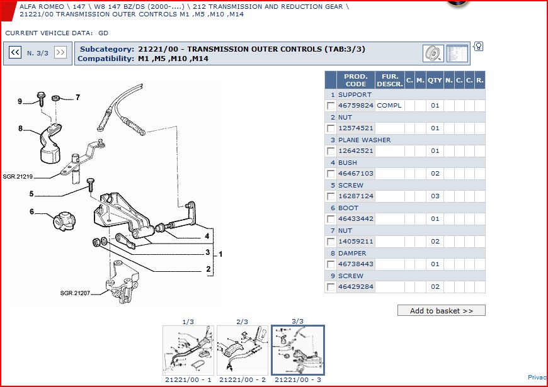548x387 pixels.
Task: Tick checkbox for NUT 12574521
Action: [x=331, y=128]
